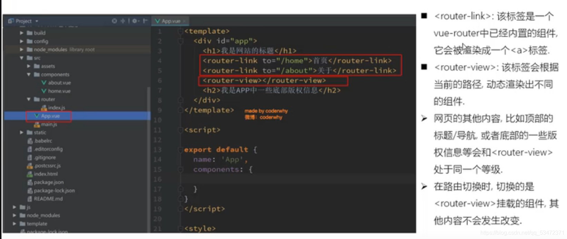Click the '<router-link>' explanation bullet text
Viewport: 567px width, 239px height.
click(x=496, y=33)
